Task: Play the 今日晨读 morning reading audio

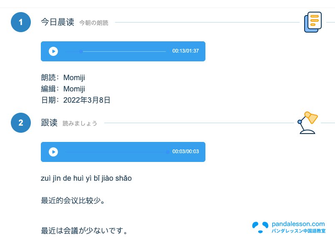Action: (x=53, y=51)
